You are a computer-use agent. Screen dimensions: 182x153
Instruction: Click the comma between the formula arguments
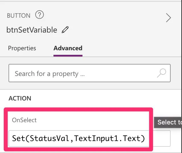(73, 139)
